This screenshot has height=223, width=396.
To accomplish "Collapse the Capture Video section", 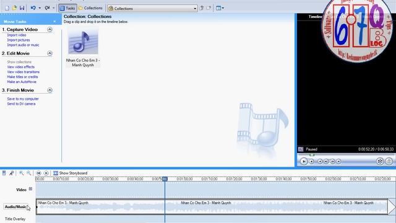I will (49, 29).
